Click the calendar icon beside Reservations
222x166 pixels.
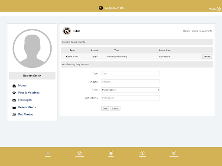(14, 107)
